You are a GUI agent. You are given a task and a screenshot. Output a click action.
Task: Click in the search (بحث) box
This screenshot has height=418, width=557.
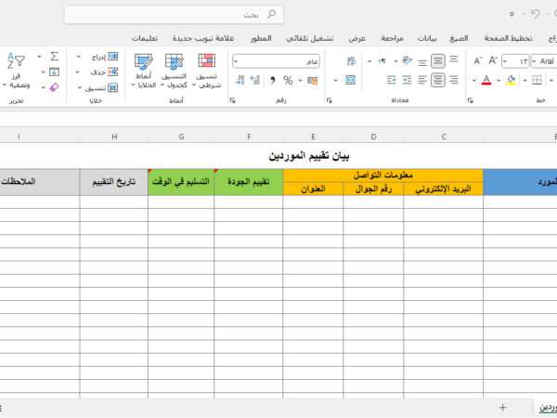pyautogui.click(x=174, y=15)
